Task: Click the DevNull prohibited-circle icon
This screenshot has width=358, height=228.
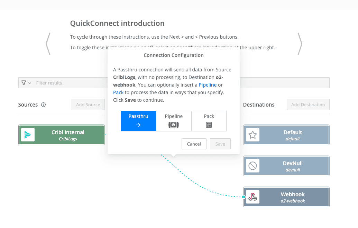Action: coord(253,166)
